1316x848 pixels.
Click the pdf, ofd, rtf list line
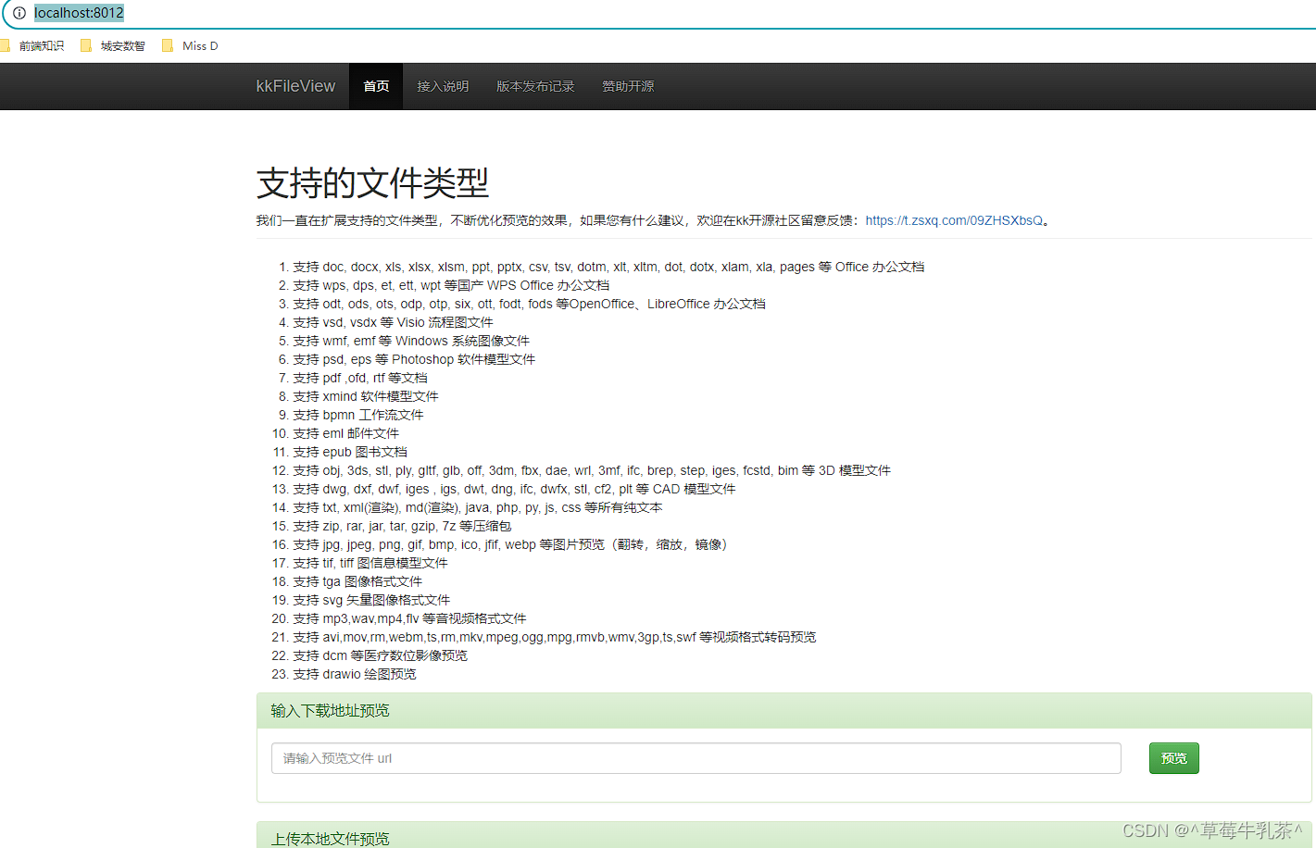(x=360, y=378)
